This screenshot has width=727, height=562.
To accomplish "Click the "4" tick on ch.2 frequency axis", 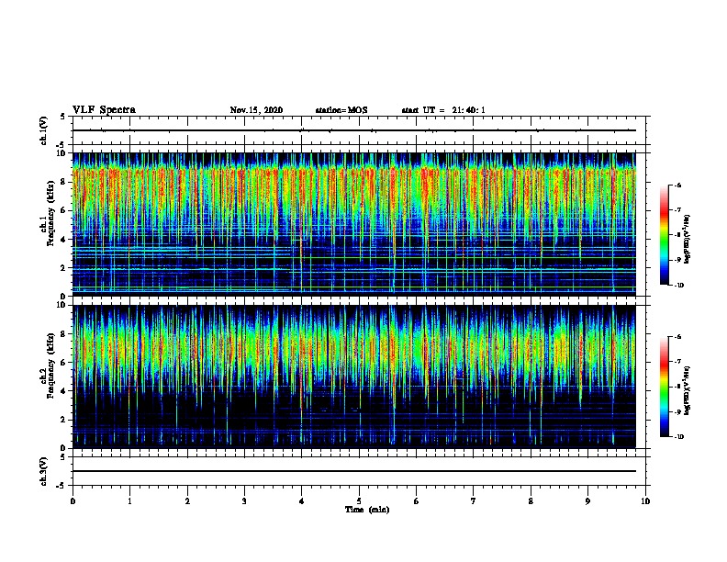I will pos(63,391).
